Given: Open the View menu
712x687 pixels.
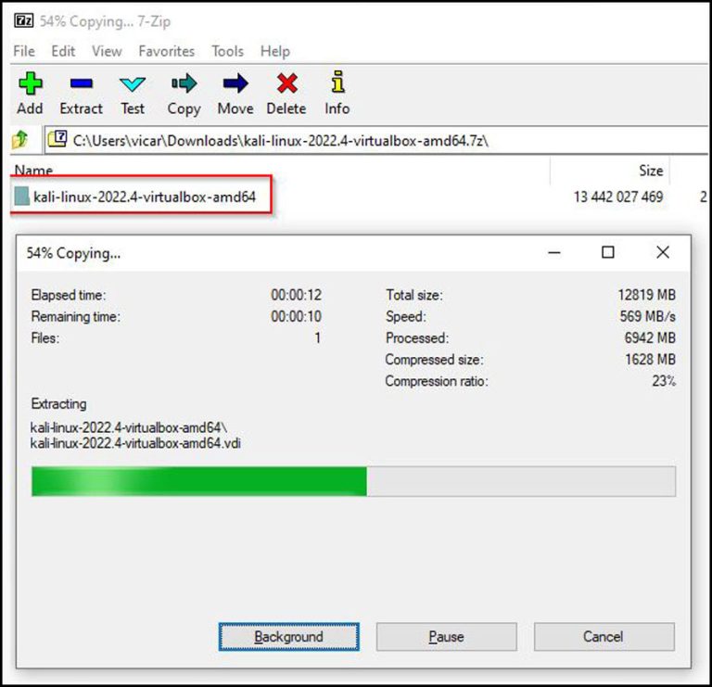Looking at the screenshot, I should pos(107,51).
